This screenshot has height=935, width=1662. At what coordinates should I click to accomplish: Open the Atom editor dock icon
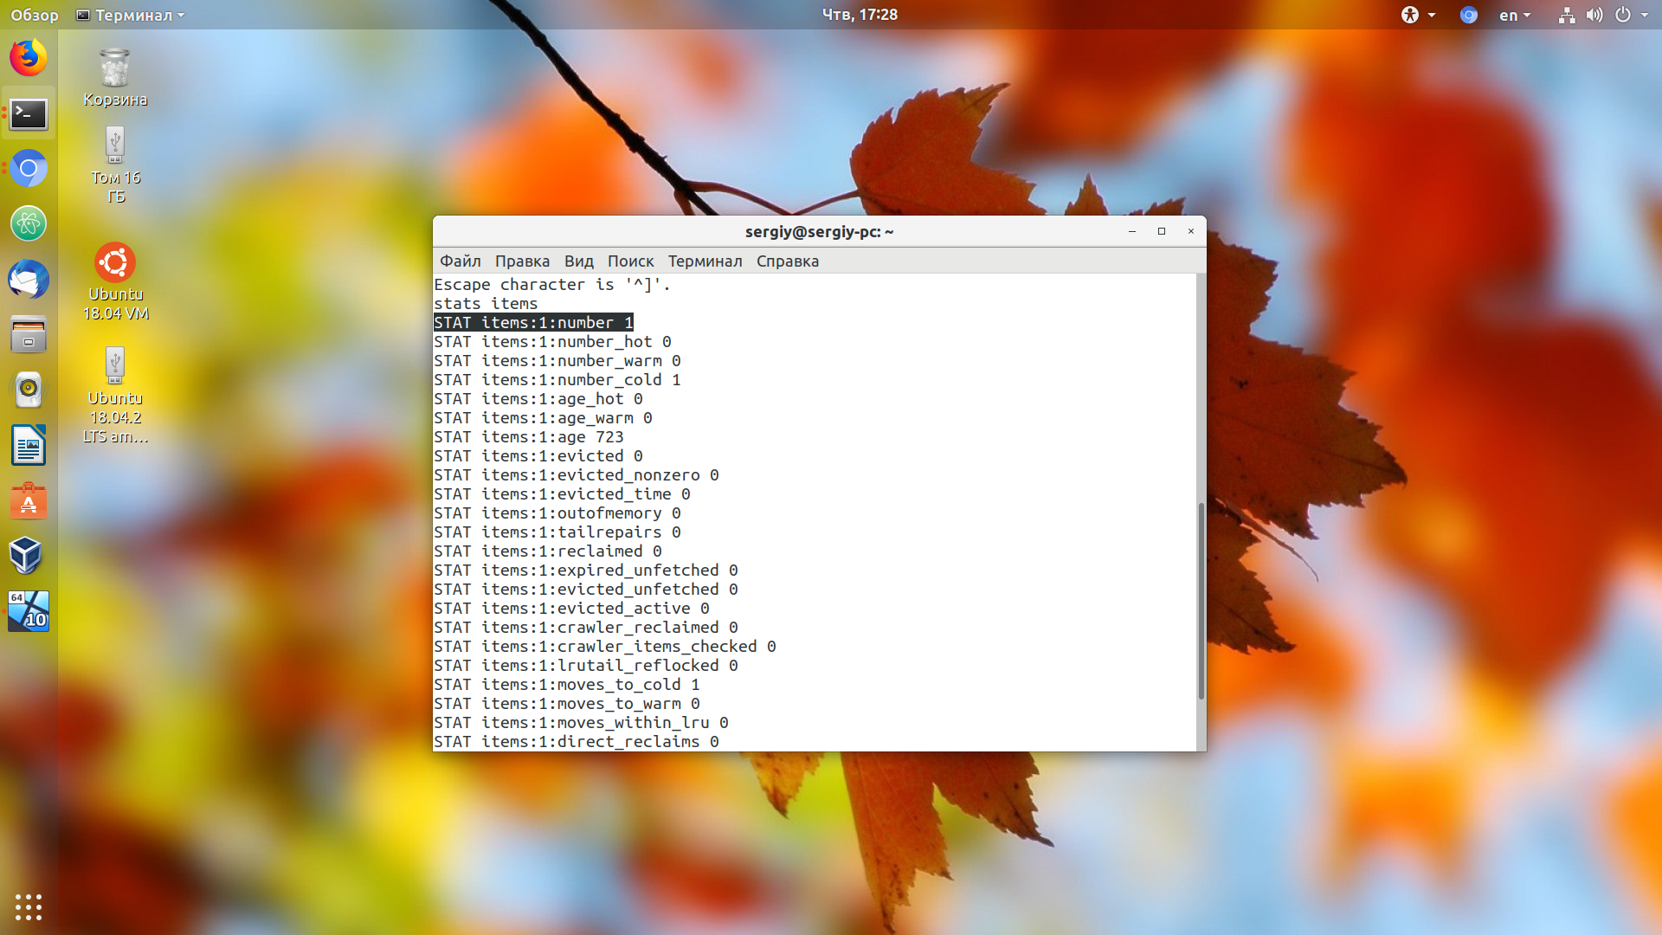[x=29, y=224]
